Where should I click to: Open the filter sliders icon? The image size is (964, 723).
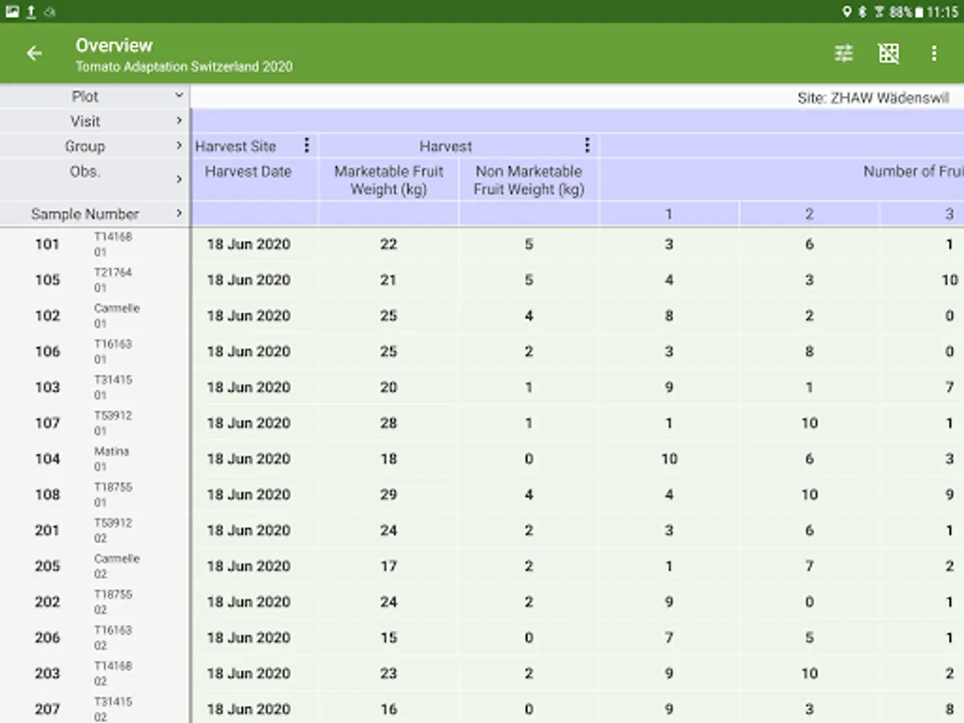coord(843,54)
